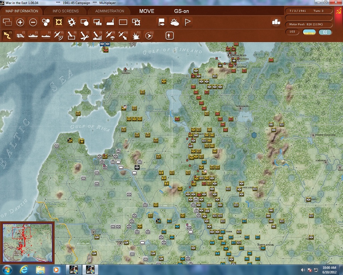Image resolution: width=343 pixels, height=275 pixels.
Task: Toggle the hex grid display icon
Action: (x=46, y=22)
